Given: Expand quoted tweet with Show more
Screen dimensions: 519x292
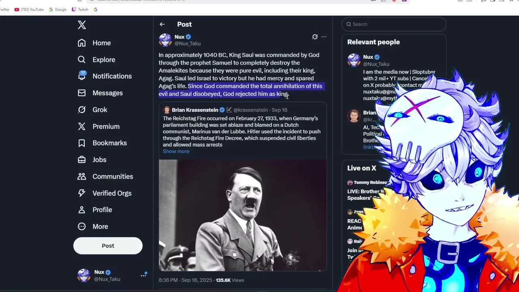Looking at the screenshot, I should click(x=176, y=151).
